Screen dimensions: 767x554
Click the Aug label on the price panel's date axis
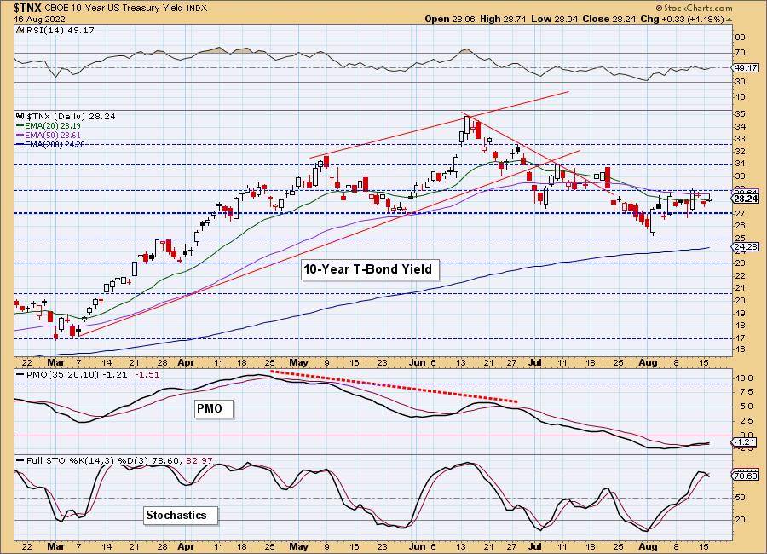click(x=649, y=363)
